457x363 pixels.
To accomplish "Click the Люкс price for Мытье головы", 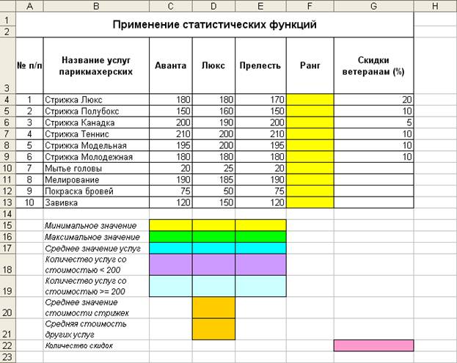I will click(x=213, y=168).
